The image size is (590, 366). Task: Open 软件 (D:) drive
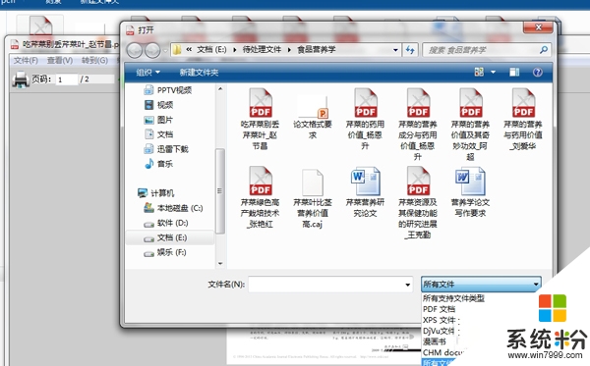(x=166, y=223)
